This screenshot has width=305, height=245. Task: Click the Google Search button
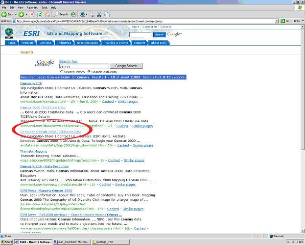[126, 66]
